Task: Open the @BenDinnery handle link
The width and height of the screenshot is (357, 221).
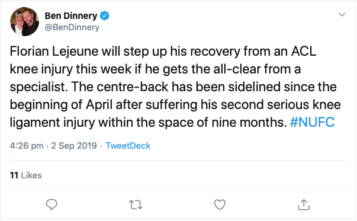Action: pyautogui.click(x=72, y=27)
